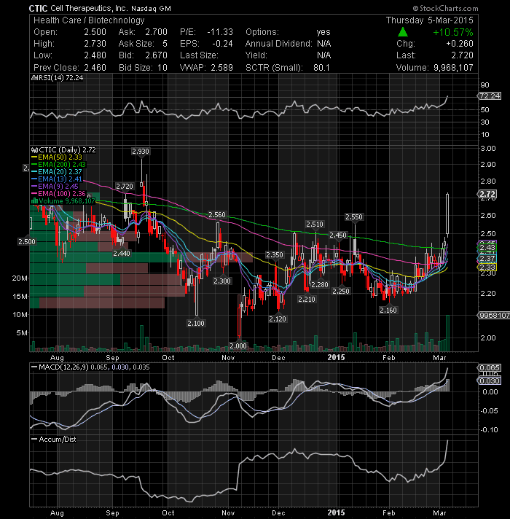510x519 pixels.
Task: Click the 'EMA(13) 2.41' legend entry
Action: (x=60, y=179)
